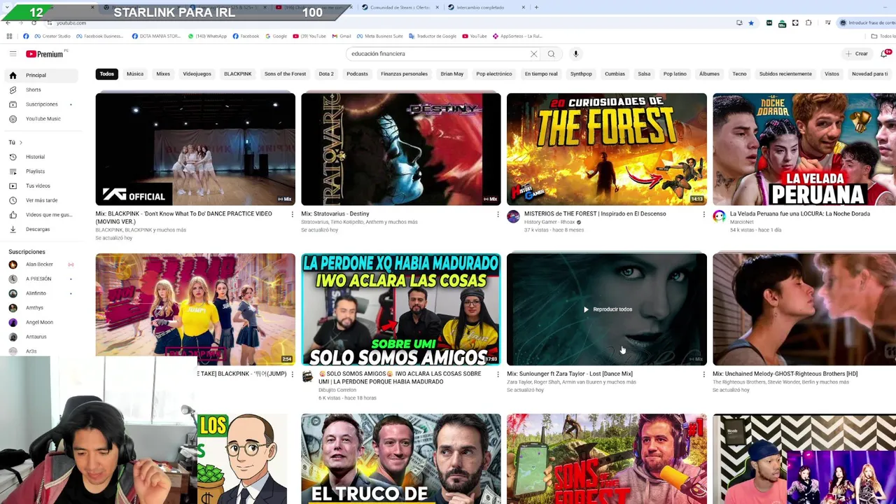Open Alinfinito subscription channel
Image resolution: width=896 pixels, height=504 pixels.
pyautogui.click(x=41, y=293)
